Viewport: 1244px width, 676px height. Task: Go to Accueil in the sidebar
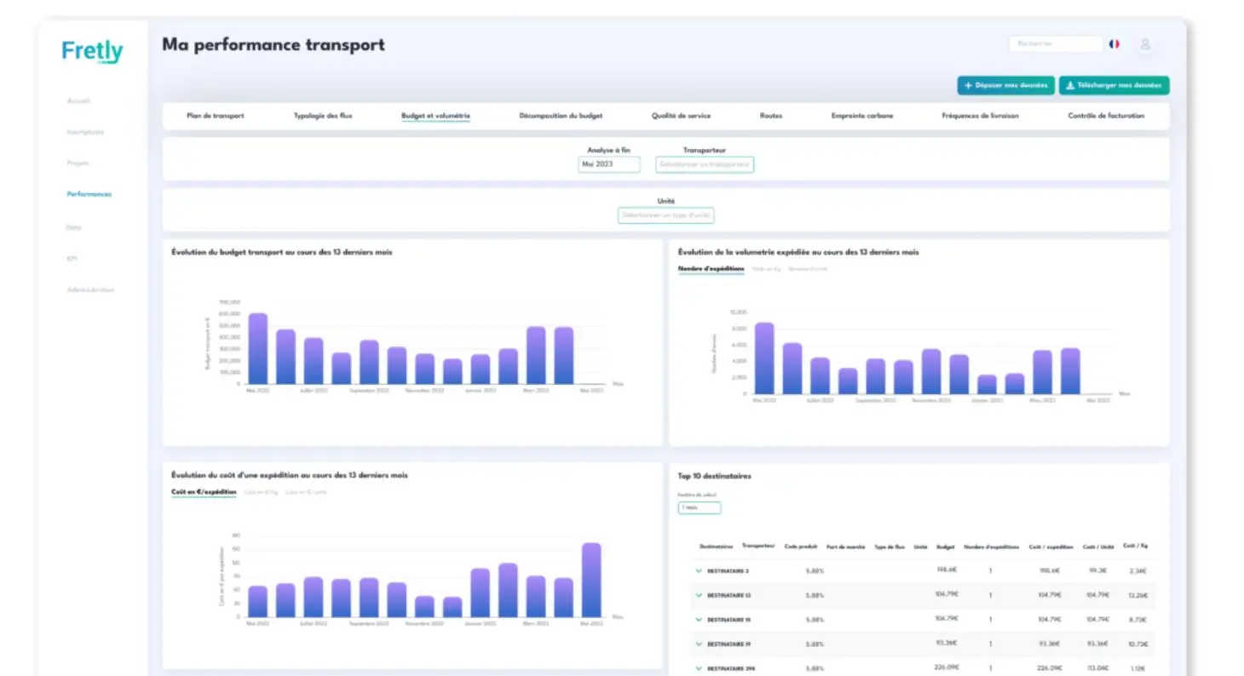78,100
